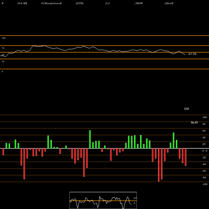Screen dimensions: 209x209
Task: Click the deepest red bar reaching near -100
Action: (x=158, y=165)
